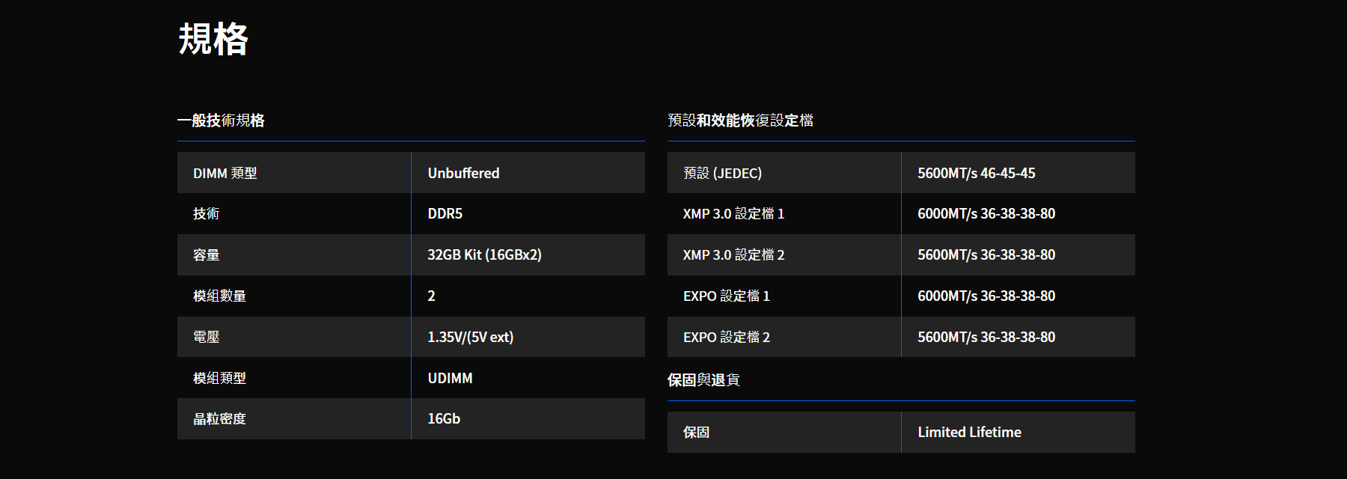Select the 5600MT/s 46-45-45 JEDEC value

977,173
